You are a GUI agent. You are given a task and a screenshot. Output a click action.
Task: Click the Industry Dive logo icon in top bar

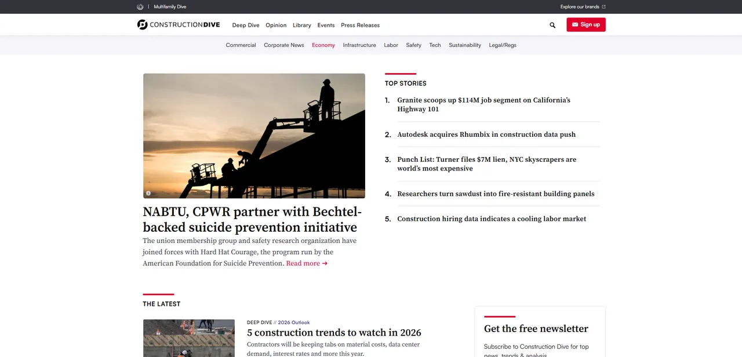tap(140, 7)
